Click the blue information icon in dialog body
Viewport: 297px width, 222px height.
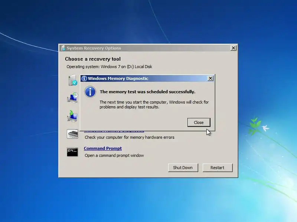pyautogui.click(x=90, y=92)
